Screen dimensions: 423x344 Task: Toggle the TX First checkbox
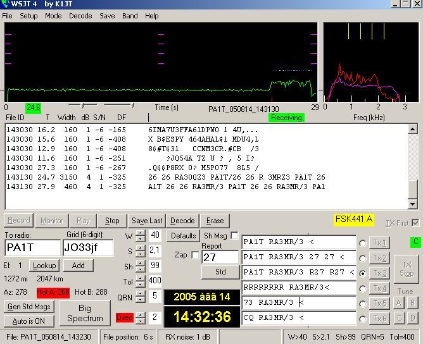tap(415, 223)
